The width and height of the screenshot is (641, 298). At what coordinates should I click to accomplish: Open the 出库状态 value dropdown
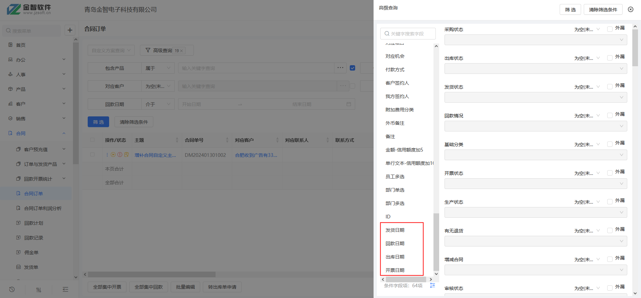535,69
